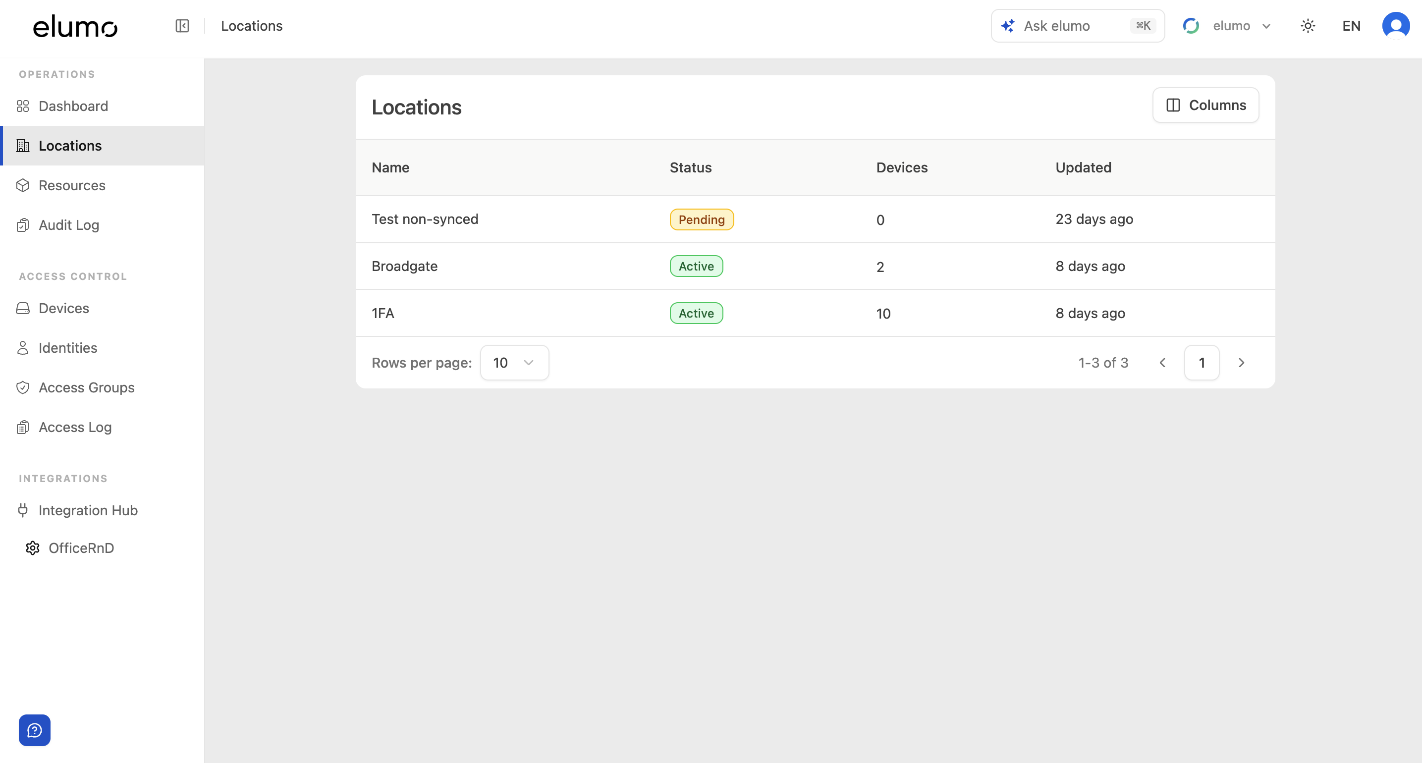Click the Locations building icon
The height and width of the screenshot is (763, 1422).
coord(23,146)
